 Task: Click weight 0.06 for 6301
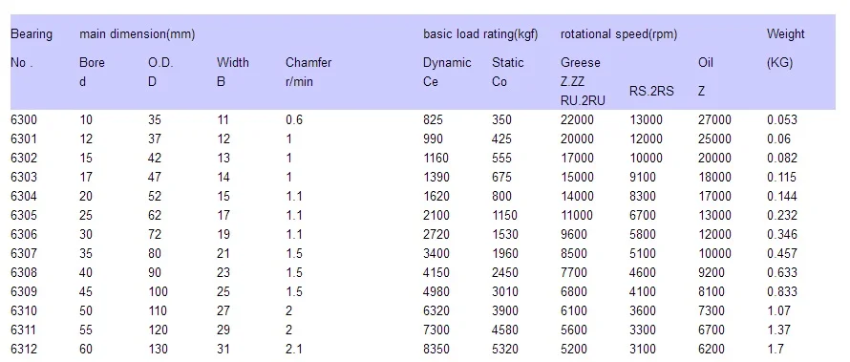[x=779, y=138]
